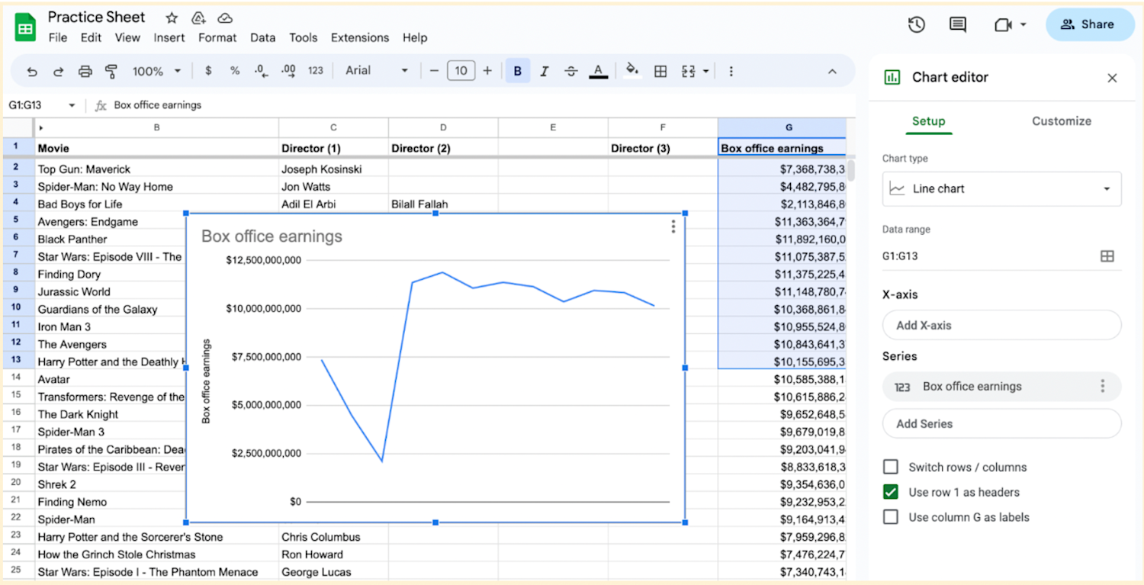Image resolution: width=1144 pixels, height=585 pixels.
Task: Close the Chart editor panel
Action: pos(1112,78)
